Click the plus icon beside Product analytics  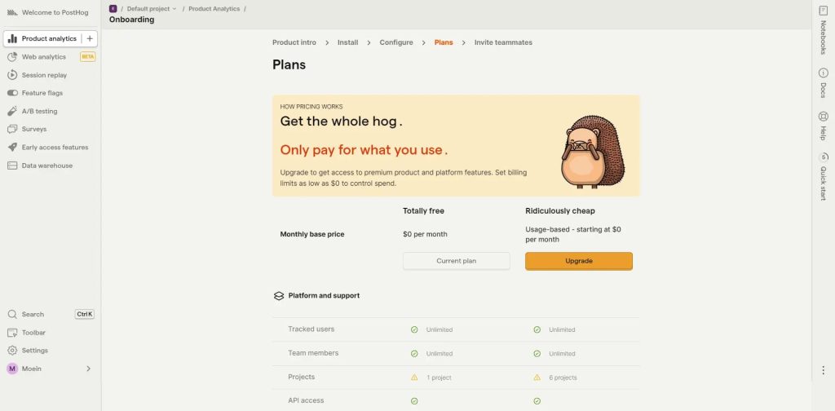pos(90,38)
